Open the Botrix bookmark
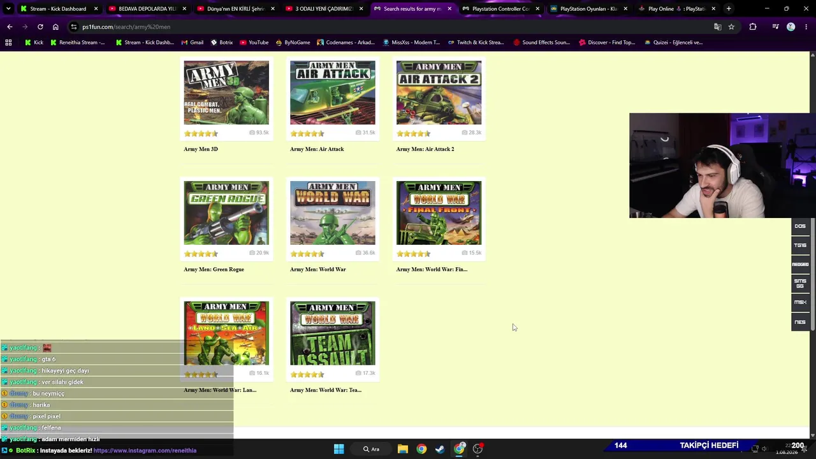Screen dimensions: 816x459 pos(221,43)
